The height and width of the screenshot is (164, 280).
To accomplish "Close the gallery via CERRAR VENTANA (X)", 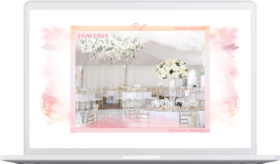I will pos(190,28).
